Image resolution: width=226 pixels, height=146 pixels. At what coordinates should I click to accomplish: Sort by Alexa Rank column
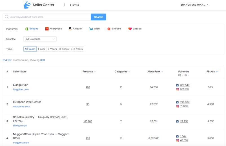point(155,72)
